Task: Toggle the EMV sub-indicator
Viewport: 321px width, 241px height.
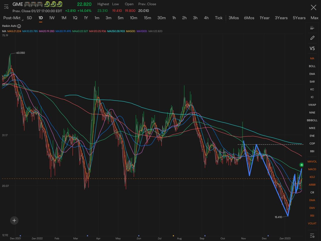Action: click(x=312, y=208)
